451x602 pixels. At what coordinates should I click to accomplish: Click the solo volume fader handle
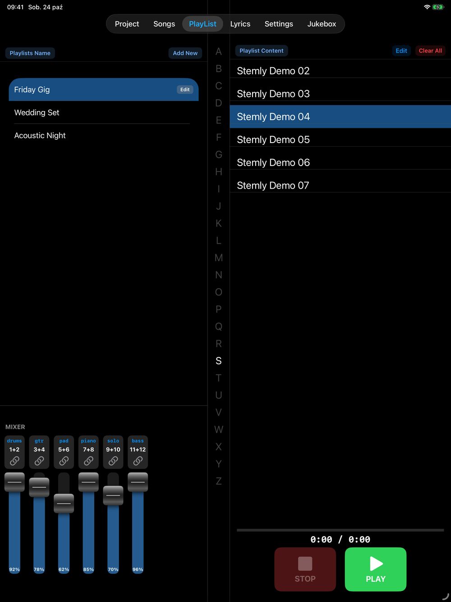click(x=113, y=495)
